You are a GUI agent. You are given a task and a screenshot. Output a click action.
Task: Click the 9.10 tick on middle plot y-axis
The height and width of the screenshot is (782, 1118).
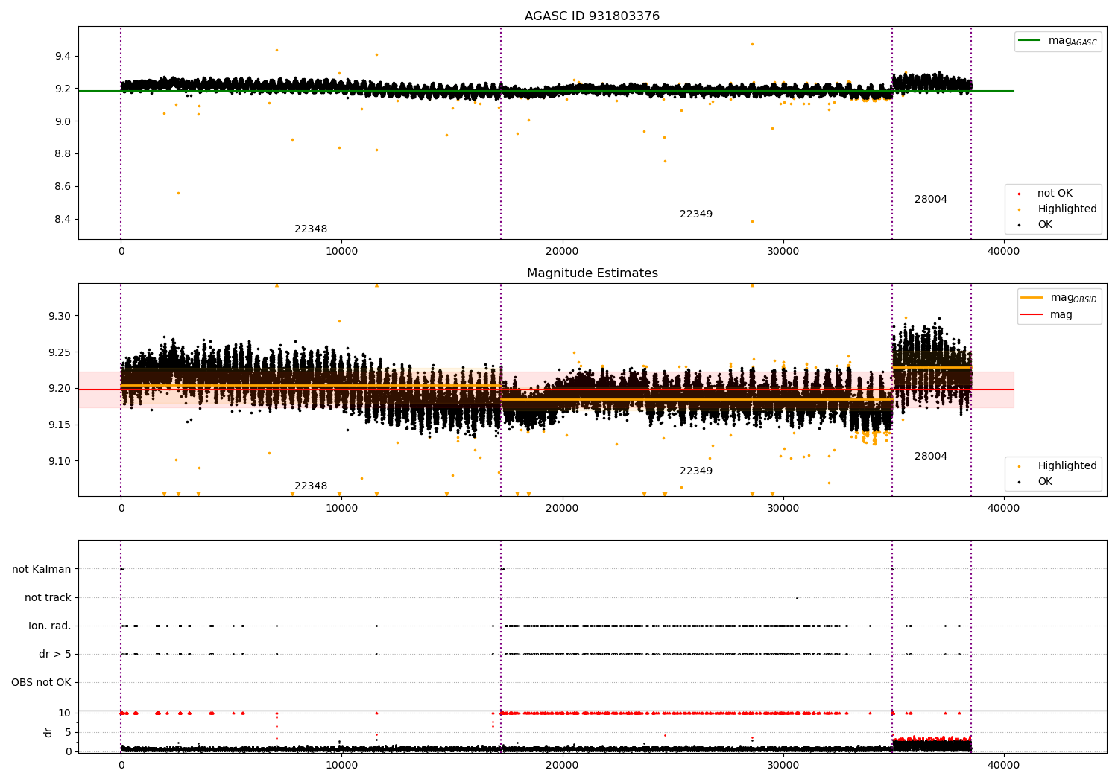[x=60, y=462]
